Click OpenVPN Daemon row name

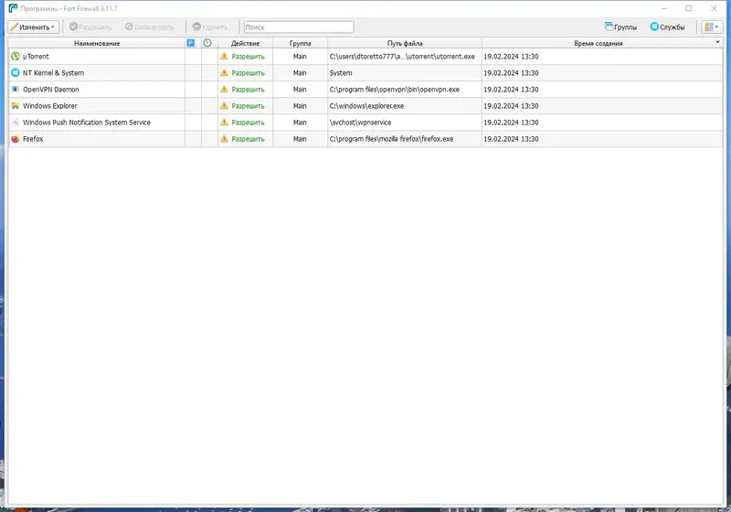coord(51,89)
